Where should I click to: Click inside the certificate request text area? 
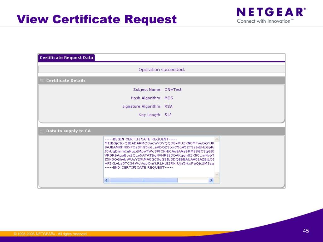[x=162, y=159]
